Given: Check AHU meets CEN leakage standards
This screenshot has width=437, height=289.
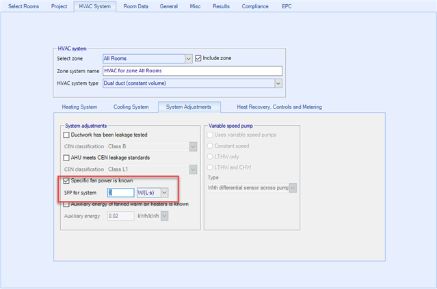Looking at the screenshot, I should tap(66, 158).
